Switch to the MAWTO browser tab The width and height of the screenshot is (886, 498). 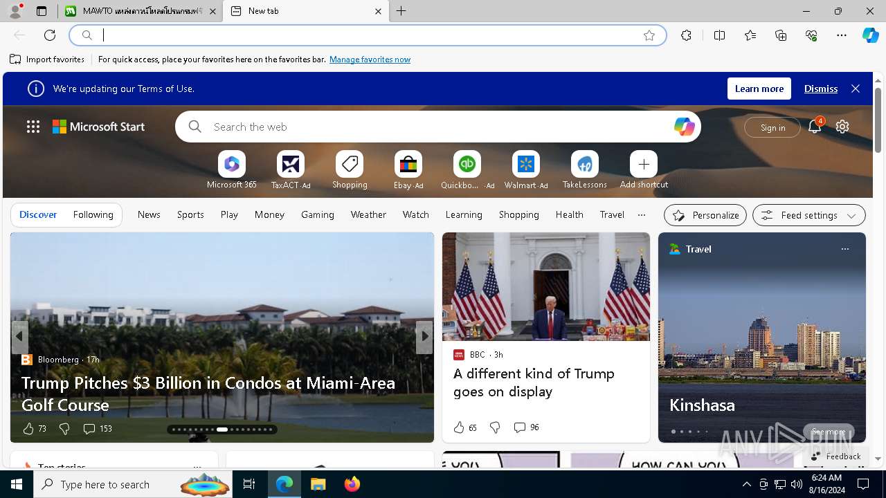tap(141, 11)
